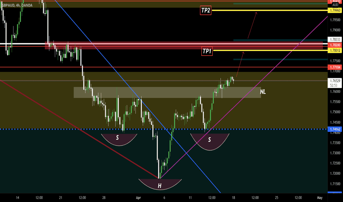
Task: Select the yellow TP1 horizontal line
Action: (x=270, y=50)
